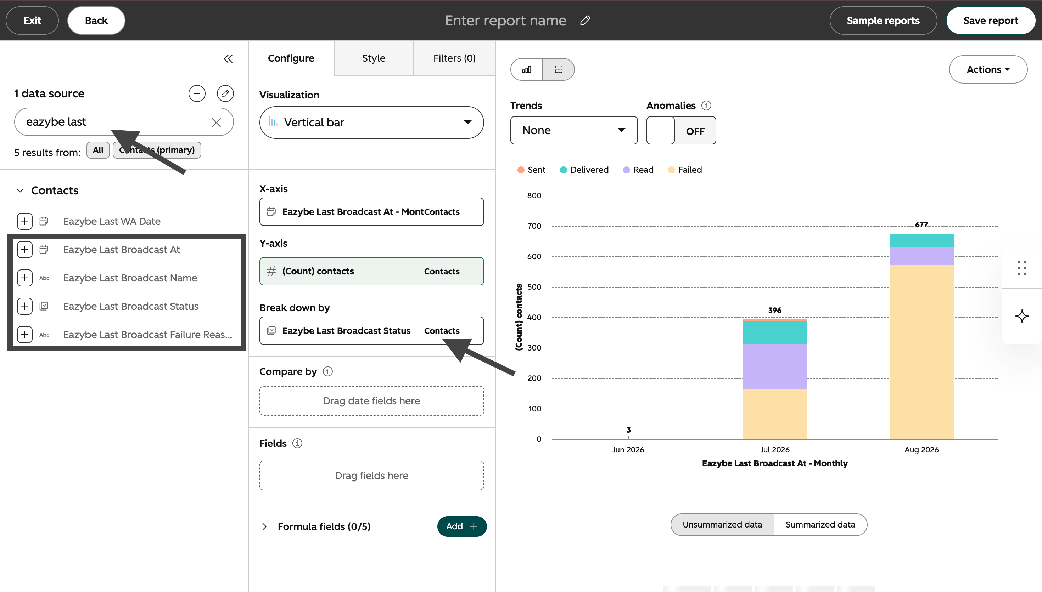This screenshot has width=1042, height=592.
Task: Clear the 'eazybe last' search text
Action: click(x=216, y=123)
